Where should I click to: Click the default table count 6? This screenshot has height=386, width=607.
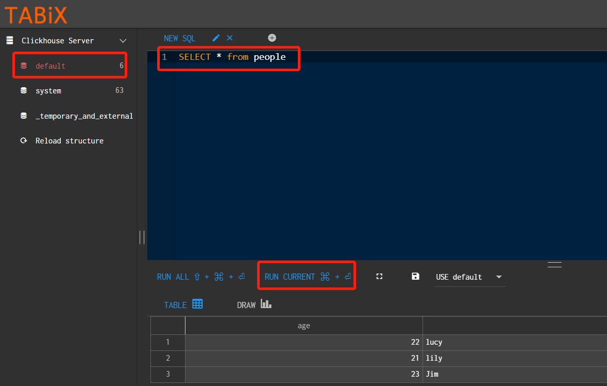pyautogui.click(x=122, y=66)
